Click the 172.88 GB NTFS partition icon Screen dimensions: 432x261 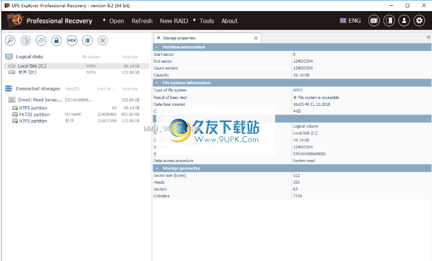coord(15,121)
